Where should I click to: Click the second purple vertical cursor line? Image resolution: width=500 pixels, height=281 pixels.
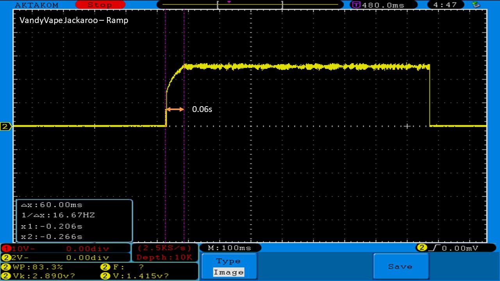184,176
